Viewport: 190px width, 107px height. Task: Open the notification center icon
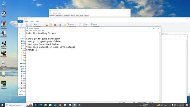click(187, 105)
